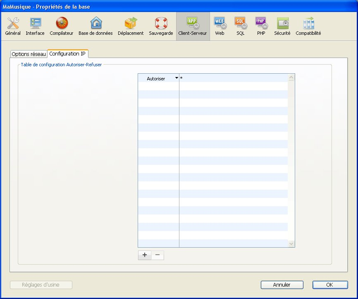Image resolution: width=358 pixels, height=299 pixels.
Task: Open the Compatibilité settings page
Action: pyautogui.click(x=308, y=26)
